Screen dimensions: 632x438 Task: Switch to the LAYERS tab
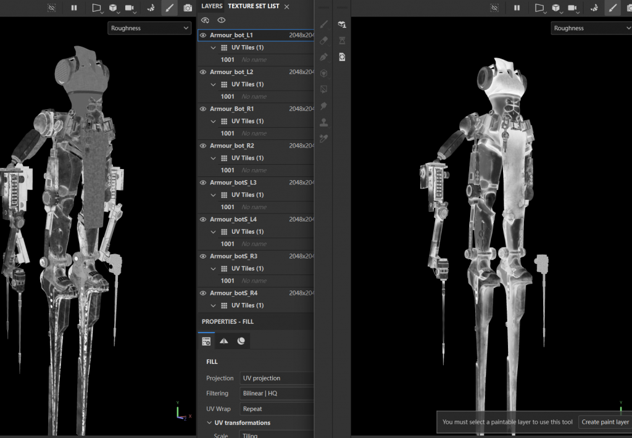tap(212, 6)
